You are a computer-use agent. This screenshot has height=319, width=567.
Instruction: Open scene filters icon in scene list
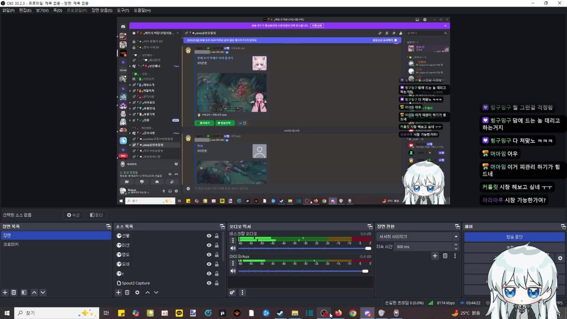[24, 292]
